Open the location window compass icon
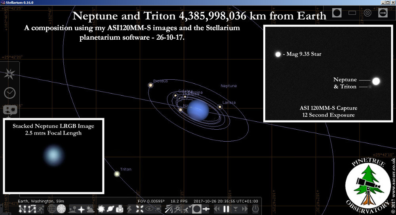 pos(9,74)
